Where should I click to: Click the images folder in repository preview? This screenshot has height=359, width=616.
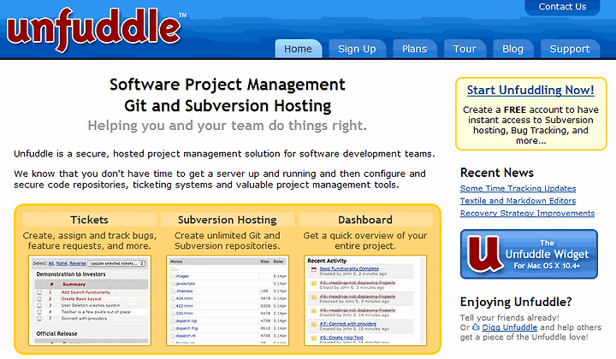[182, 276]
